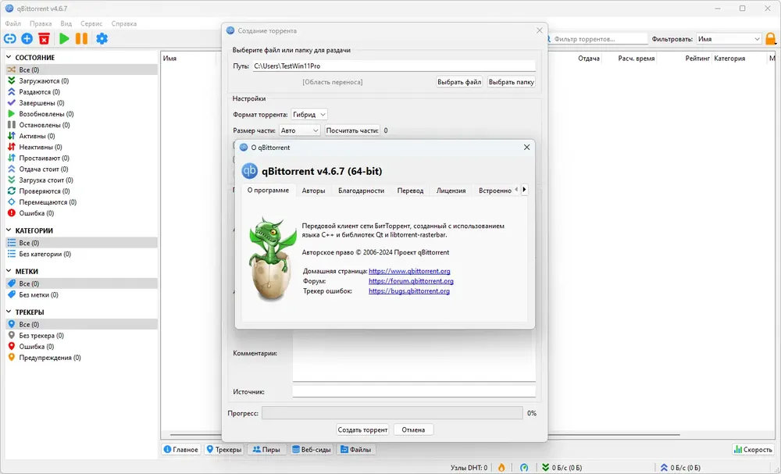This screenshot has width=781, height=474.
Task: Collapse the КАТЕГОРИИ section
Action: [9, 230]
